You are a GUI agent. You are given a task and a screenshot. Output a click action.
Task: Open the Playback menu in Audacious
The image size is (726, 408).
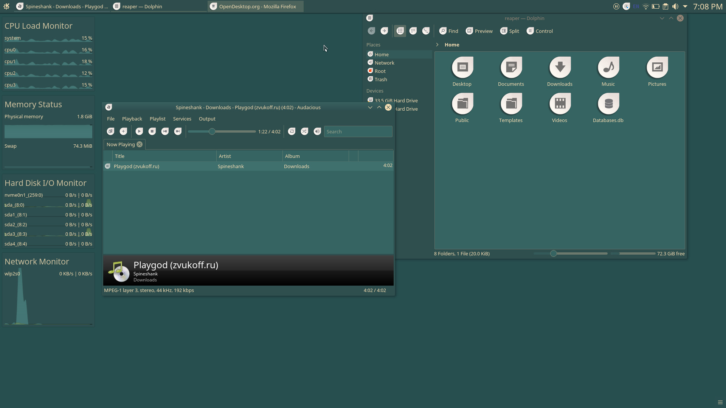point(132,119)
